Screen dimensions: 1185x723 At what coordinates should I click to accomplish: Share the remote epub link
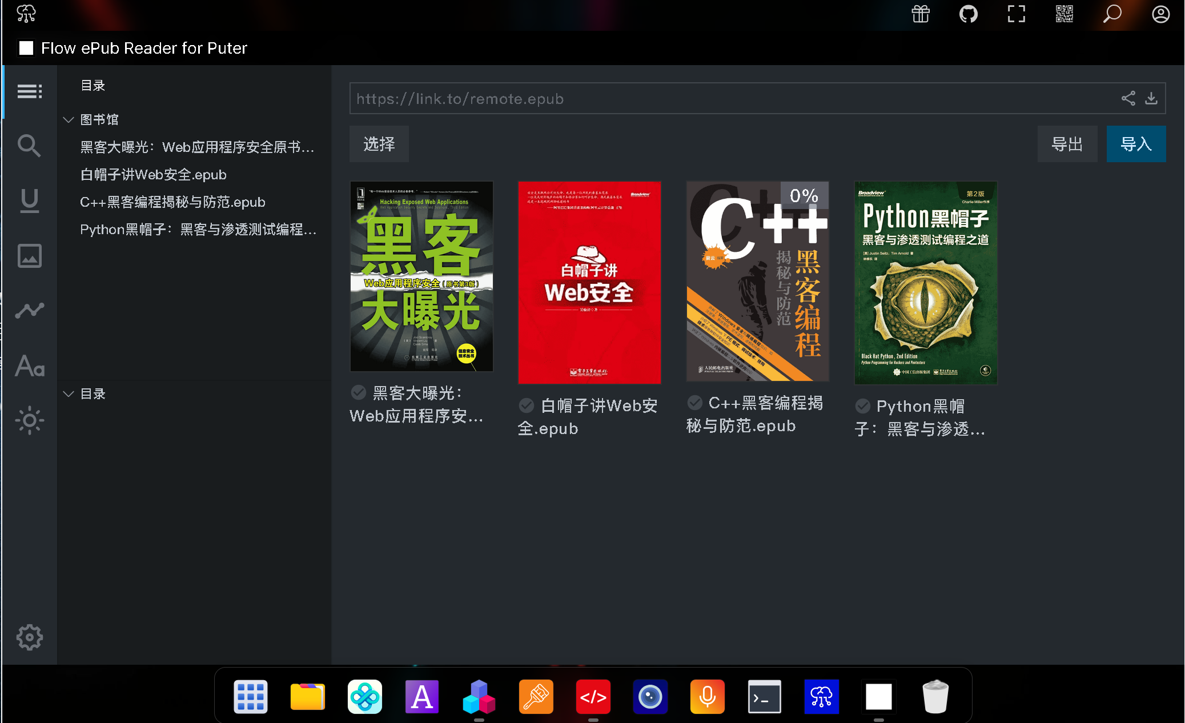1128,98
